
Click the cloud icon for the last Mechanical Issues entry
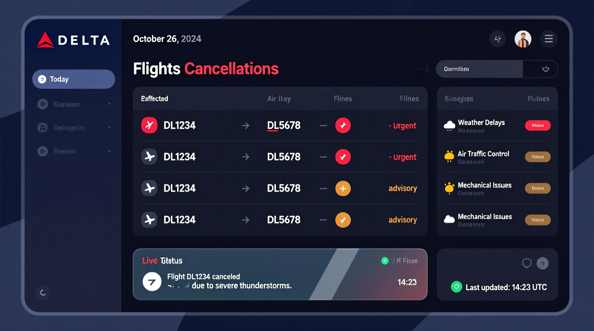pos(449,220)
